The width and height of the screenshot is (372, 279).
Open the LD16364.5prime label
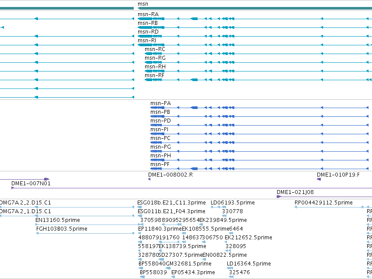(249, 264)
